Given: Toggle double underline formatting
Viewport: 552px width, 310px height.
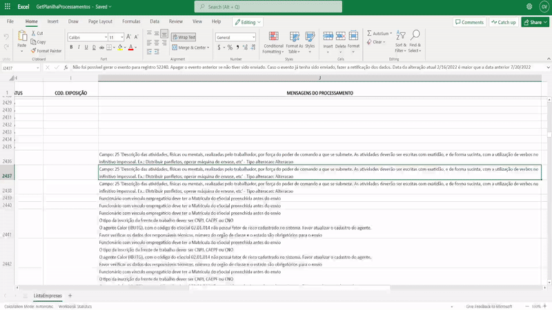Looking at the screenshot, I should [x=94, y=47].
